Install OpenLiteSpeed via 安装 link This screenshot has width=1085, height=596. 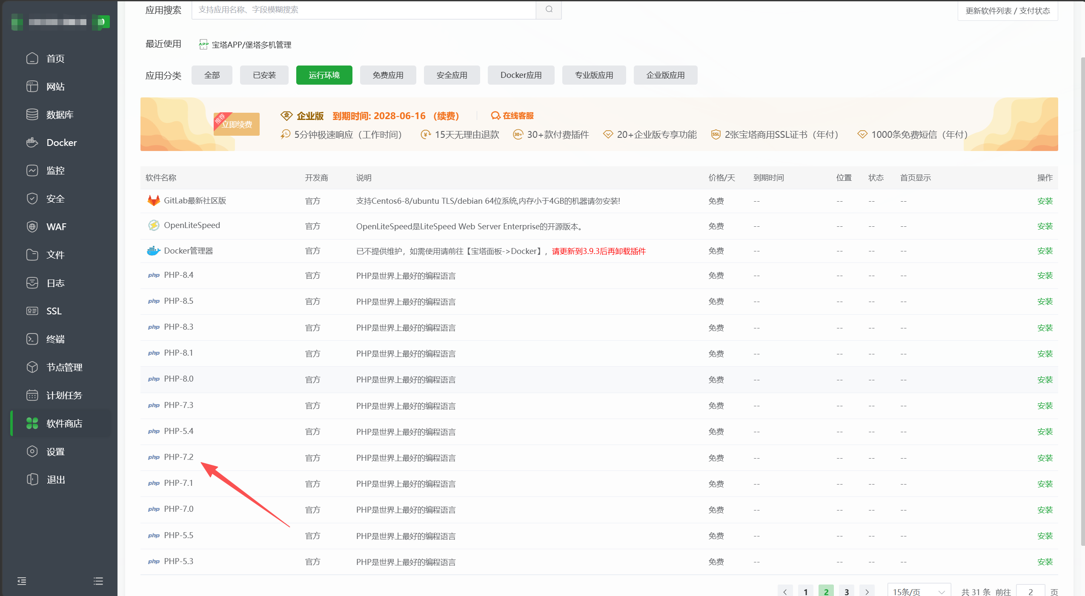click(1045, 226)
